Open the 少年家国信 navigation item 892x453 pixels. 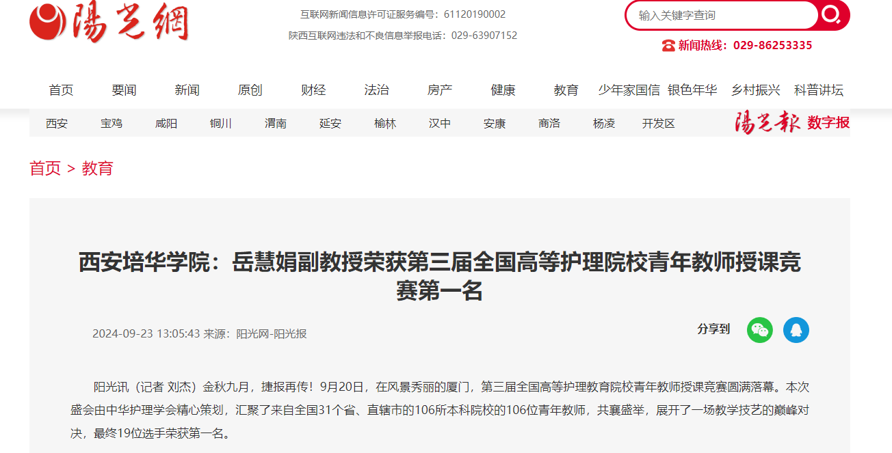click(629, 90)
